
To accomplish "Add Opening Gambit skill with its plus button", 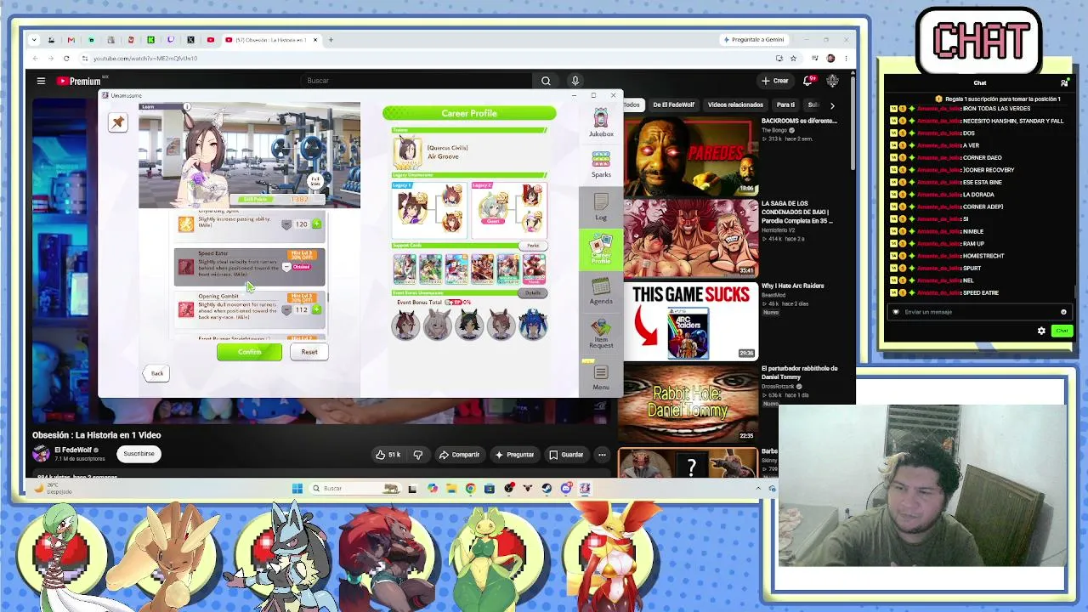I will pos(316,309).
